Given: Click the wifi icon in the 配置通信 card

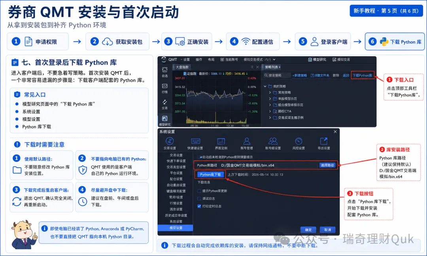Looking at the screenshot, I should [246, 41].
